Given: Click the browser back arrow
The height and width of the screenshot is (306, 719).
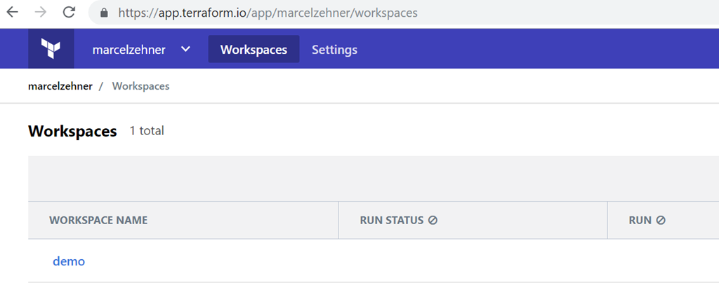Looking at the screenshot, I should 13,13.
